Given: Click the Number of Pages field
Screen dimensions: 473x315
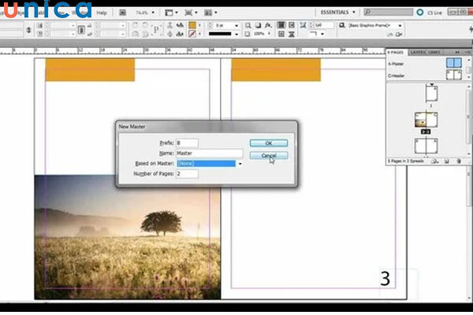Looking at the screenshot, I should (x=187, y=174).
